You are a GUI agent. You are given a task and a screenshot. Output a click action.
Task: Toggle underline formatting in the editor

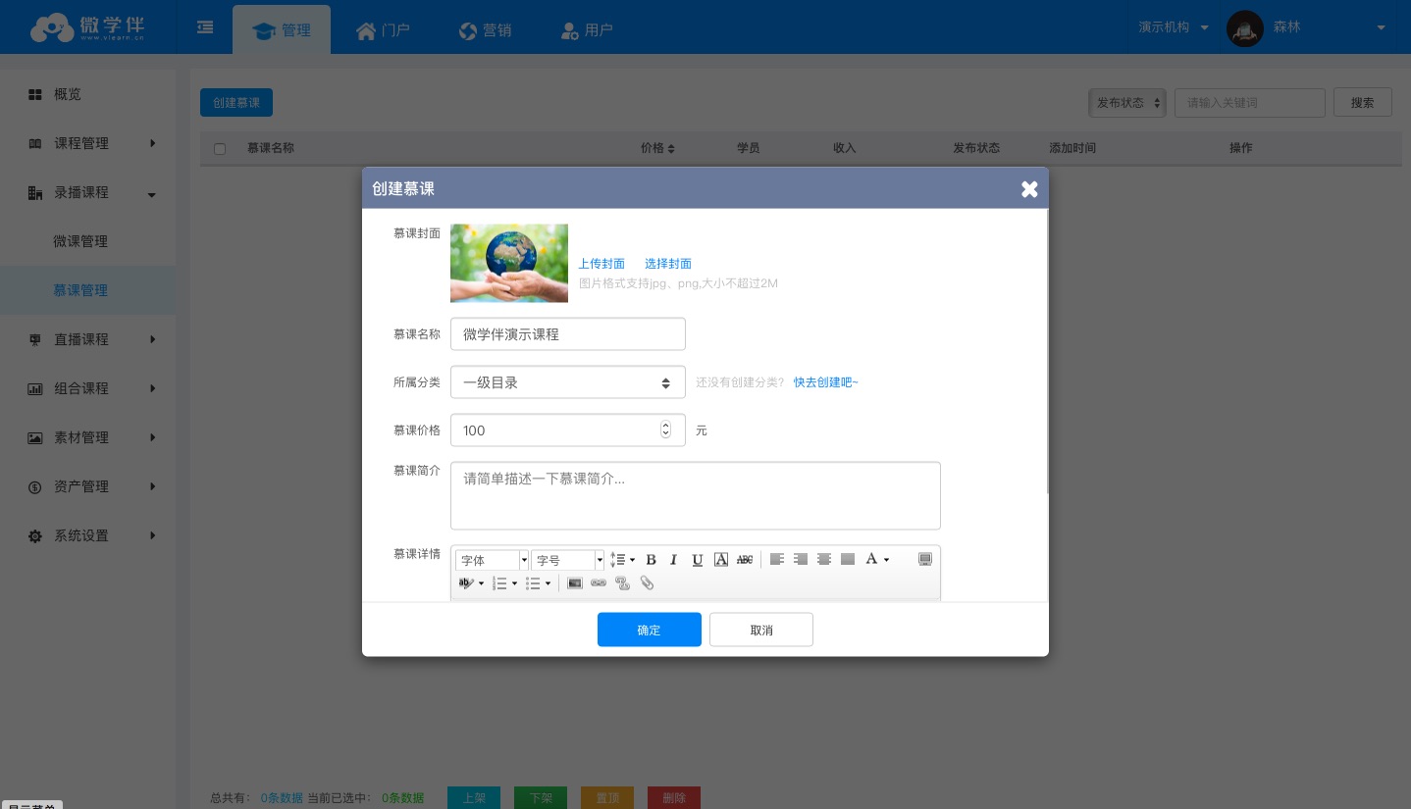(698, 560)
